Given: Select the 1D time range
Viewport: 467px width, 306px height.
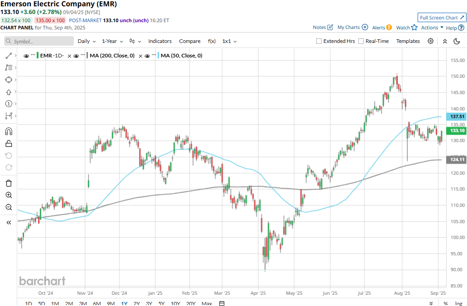Looking at the screenshot, I should click(29, 303).
